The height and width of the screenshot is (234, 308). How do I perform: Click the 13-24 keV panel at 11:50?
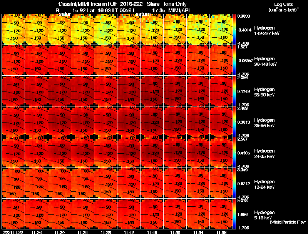pyautogui.click(x=175, y=183)
